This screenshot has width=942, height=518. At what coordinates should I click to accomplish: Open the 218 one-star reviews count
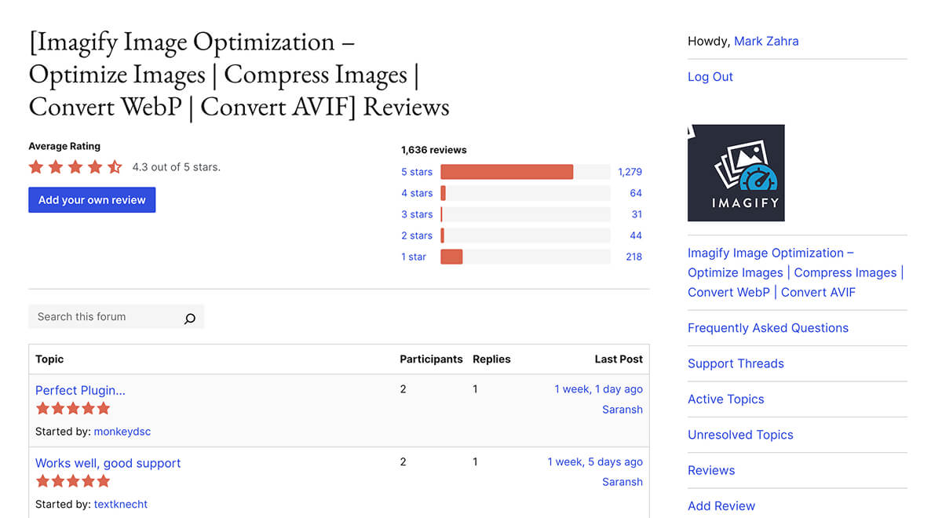pos(633,257)
